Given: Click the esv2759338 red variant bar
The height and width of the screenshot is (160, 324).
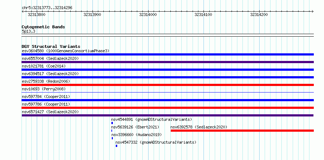Looking at the screenshot, I should coord(167,85).
